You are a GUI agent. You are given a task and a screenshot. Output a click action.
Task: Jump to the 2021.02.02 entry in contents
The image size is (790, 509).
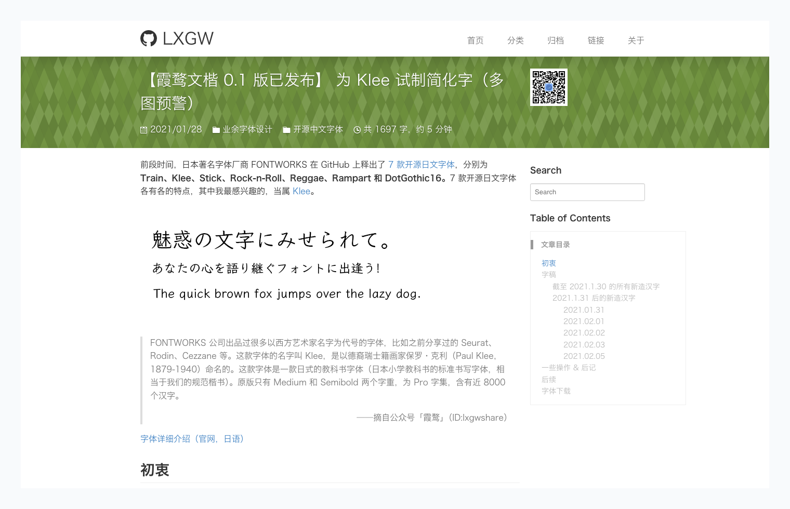click(x=584, y=333)
